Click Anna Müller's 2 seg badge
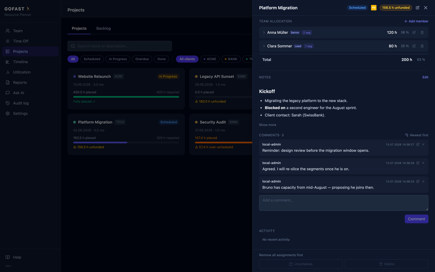This screenshot has height=272, width=435. click(307, 32)
